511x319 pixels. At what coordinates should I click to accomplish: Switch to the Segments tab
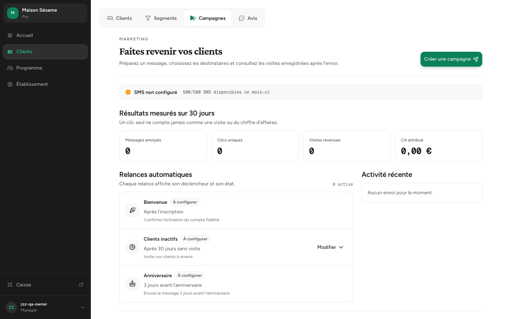[x=161, y=18]
